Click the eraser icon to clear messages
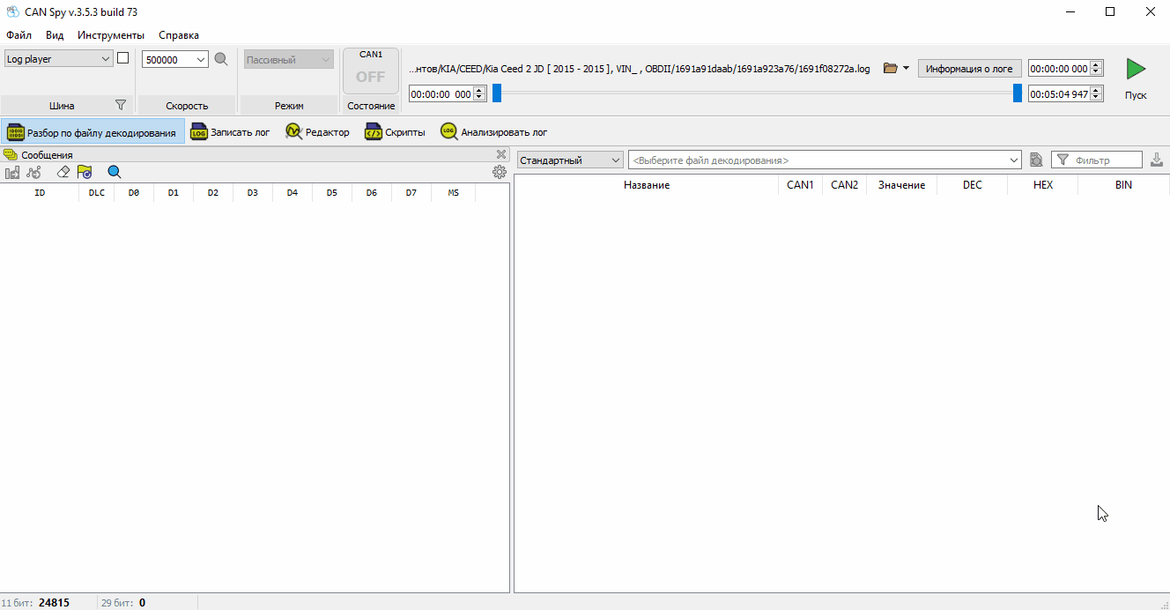 pyautogui.click(x=63, y=172)
